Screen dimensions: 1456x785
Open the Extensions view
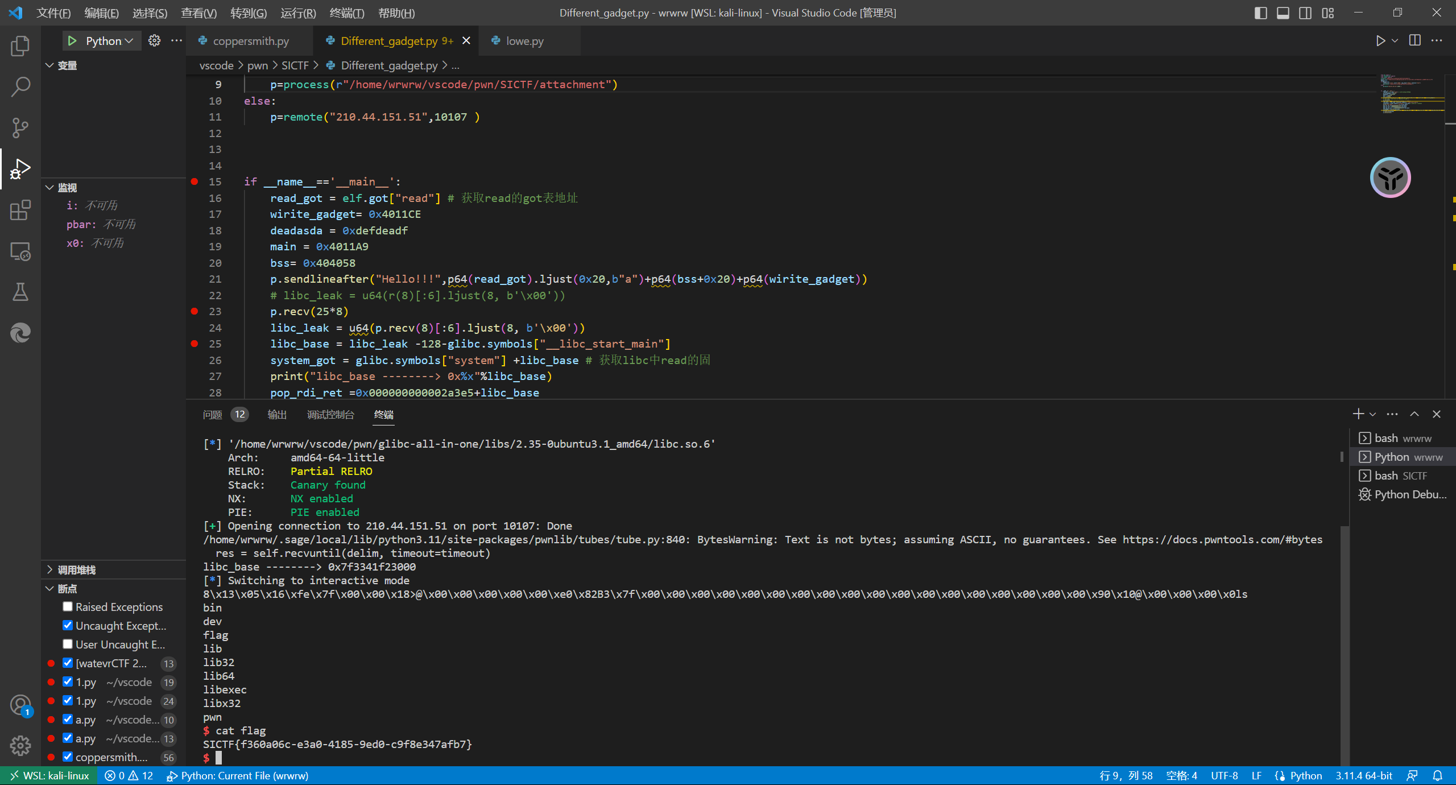click(x=20, y=210)
